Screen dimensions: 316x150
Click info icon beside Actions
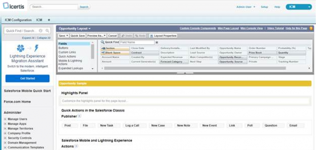pyautogui.click(x=76, y=146)
